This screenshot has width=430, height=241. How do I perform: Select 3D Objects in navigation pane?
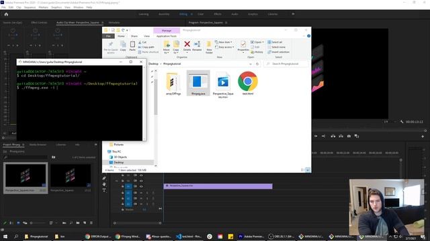[118, 157]
